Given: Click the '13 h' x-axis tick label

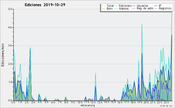Looking at the screenshot, I should click(x=100, y=102).
